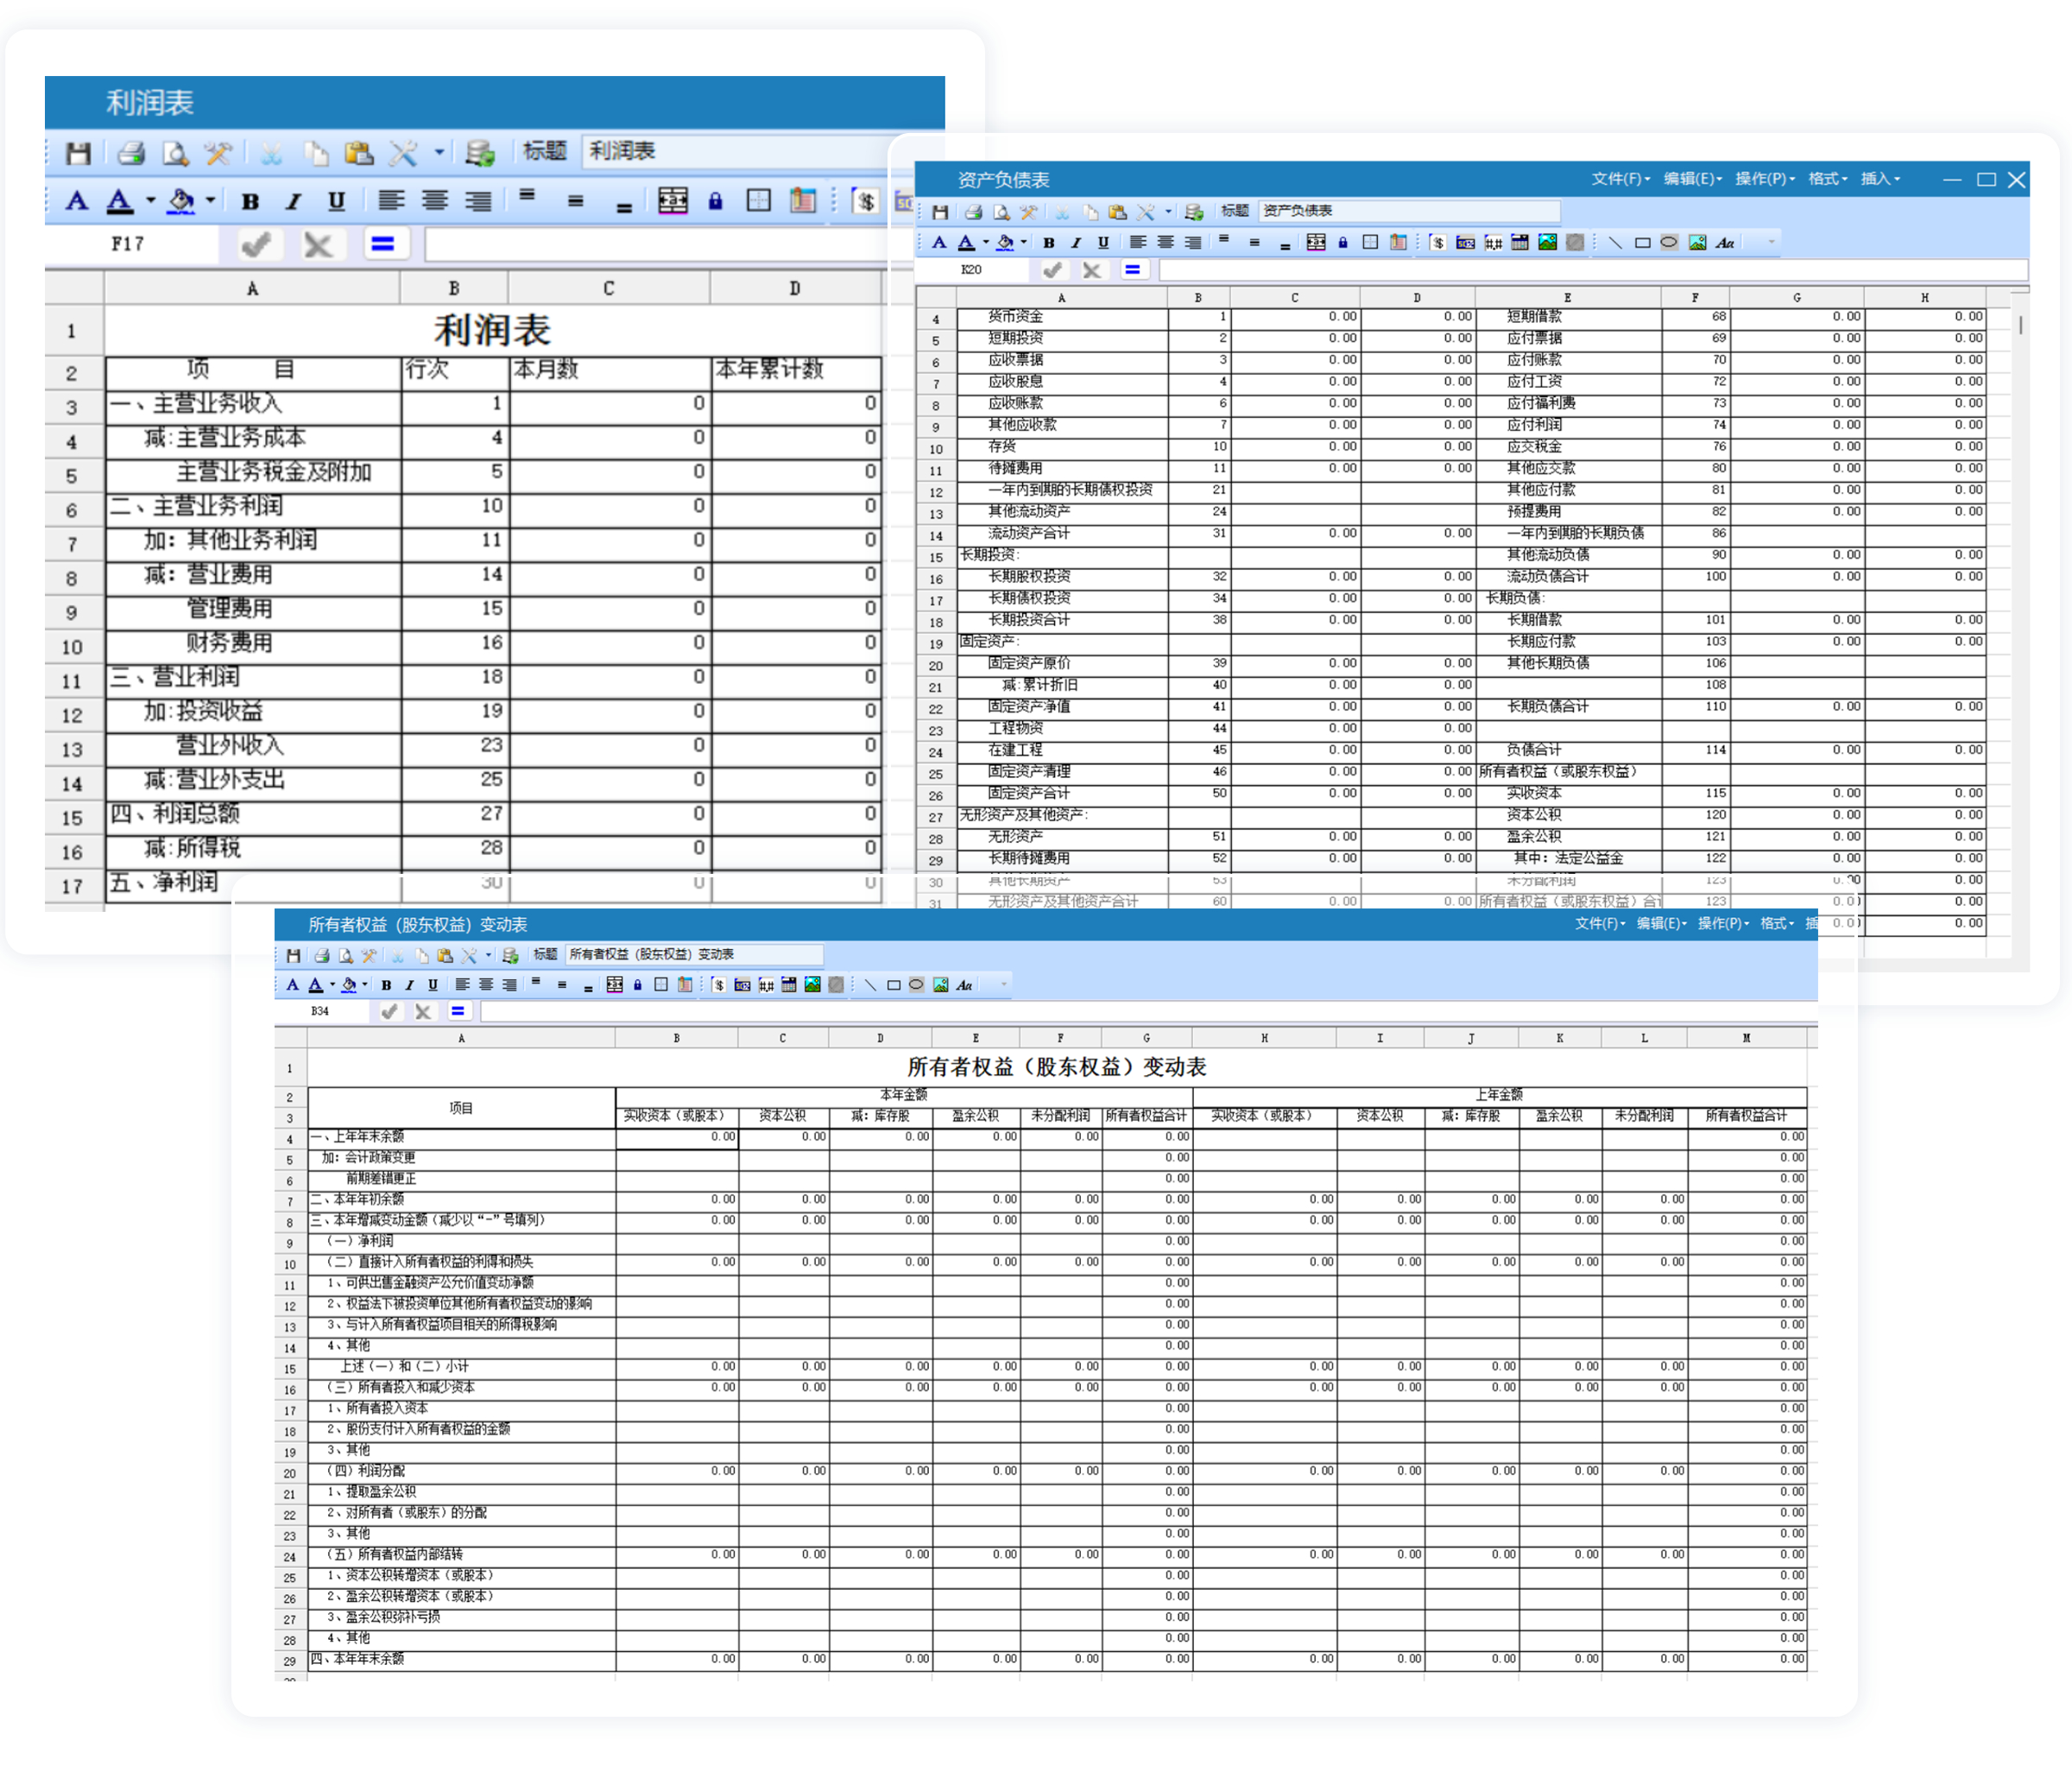
Task: Click the 资产负债表 formula input bar
Action: 1593,270
